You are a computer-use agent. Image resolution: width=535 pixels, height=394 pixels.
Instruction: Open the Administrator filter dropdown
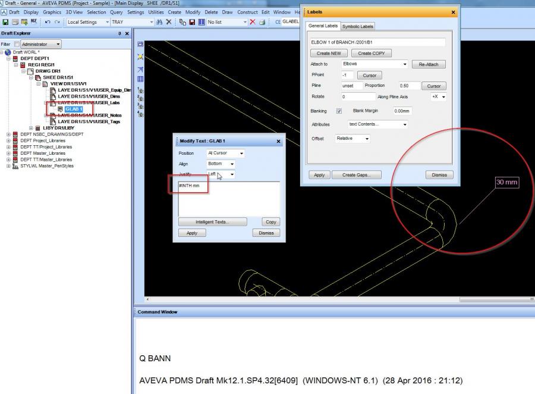(58, 44)
